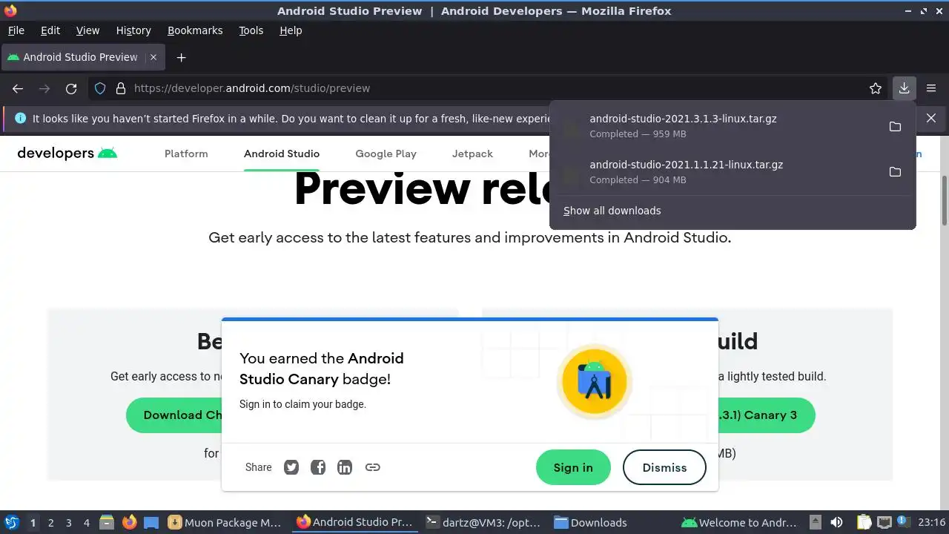Switch to virtual desktop 3

(68, 523)
